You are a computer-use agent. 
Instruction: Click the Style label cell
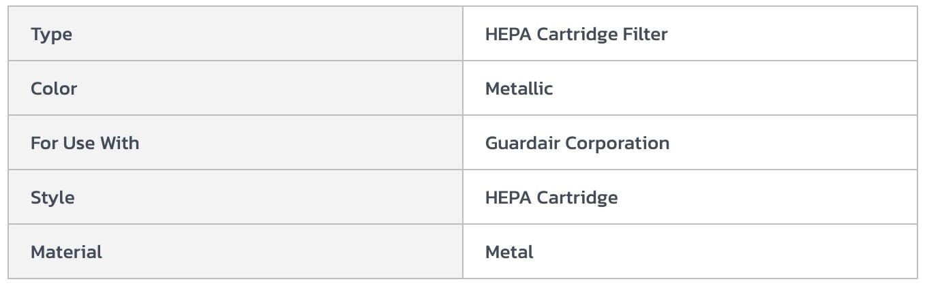click(52, 197)
